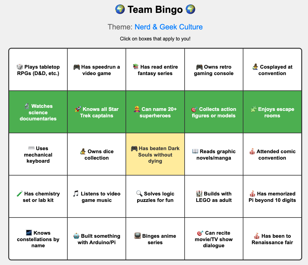Select the 'Reads graphic novels/manga' box
Viewport: 308px width, 265px height.
214,154
